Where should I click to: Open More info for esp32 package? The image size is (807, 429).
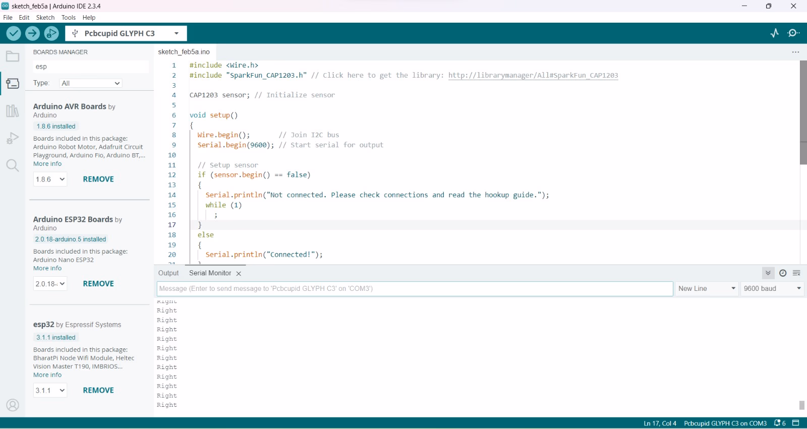[x=47, y=375]
